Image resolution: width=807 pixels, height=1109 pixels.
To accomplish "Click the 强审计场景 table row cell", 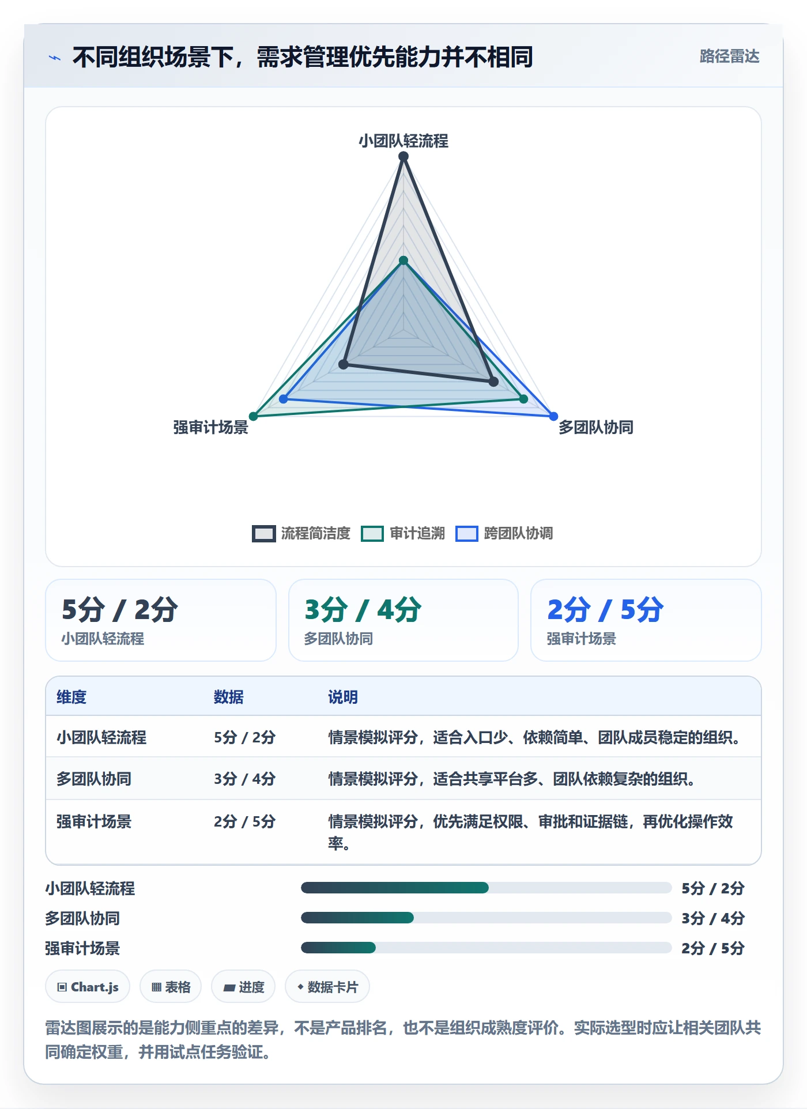I will point(94,821).
